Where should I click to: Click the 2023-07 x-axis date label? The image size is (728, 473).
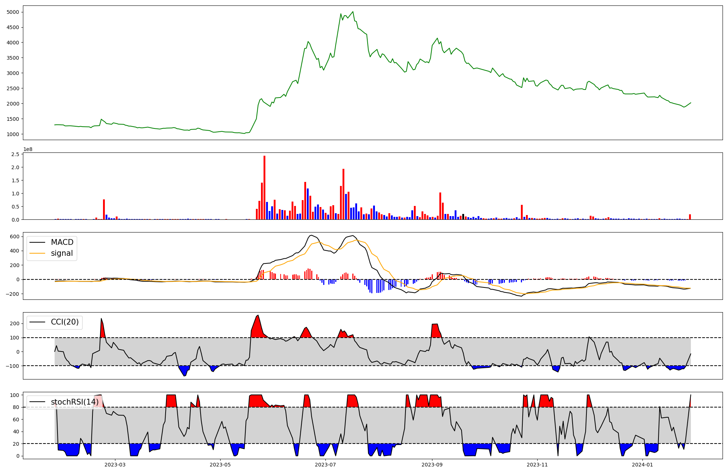(325, 465)
